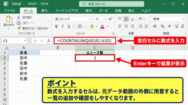Click the Paste (貼り付け) clipboard icon
This screenshot has width=188, height=105.
pyautogui.click(x=9, y=19)
